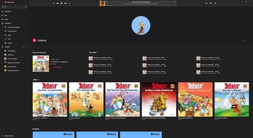The width and height of the screenshot is (253, 138).
Task: Click the now-playing album artwork
Action: tap(103, 3)
